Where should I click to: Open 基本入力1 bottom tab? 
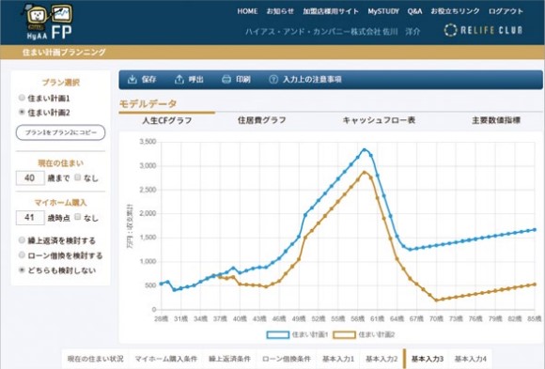pos(338,359)
